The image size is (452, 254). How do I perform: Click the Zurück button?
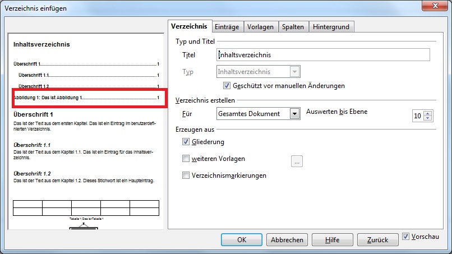click(x=377, y=239)
